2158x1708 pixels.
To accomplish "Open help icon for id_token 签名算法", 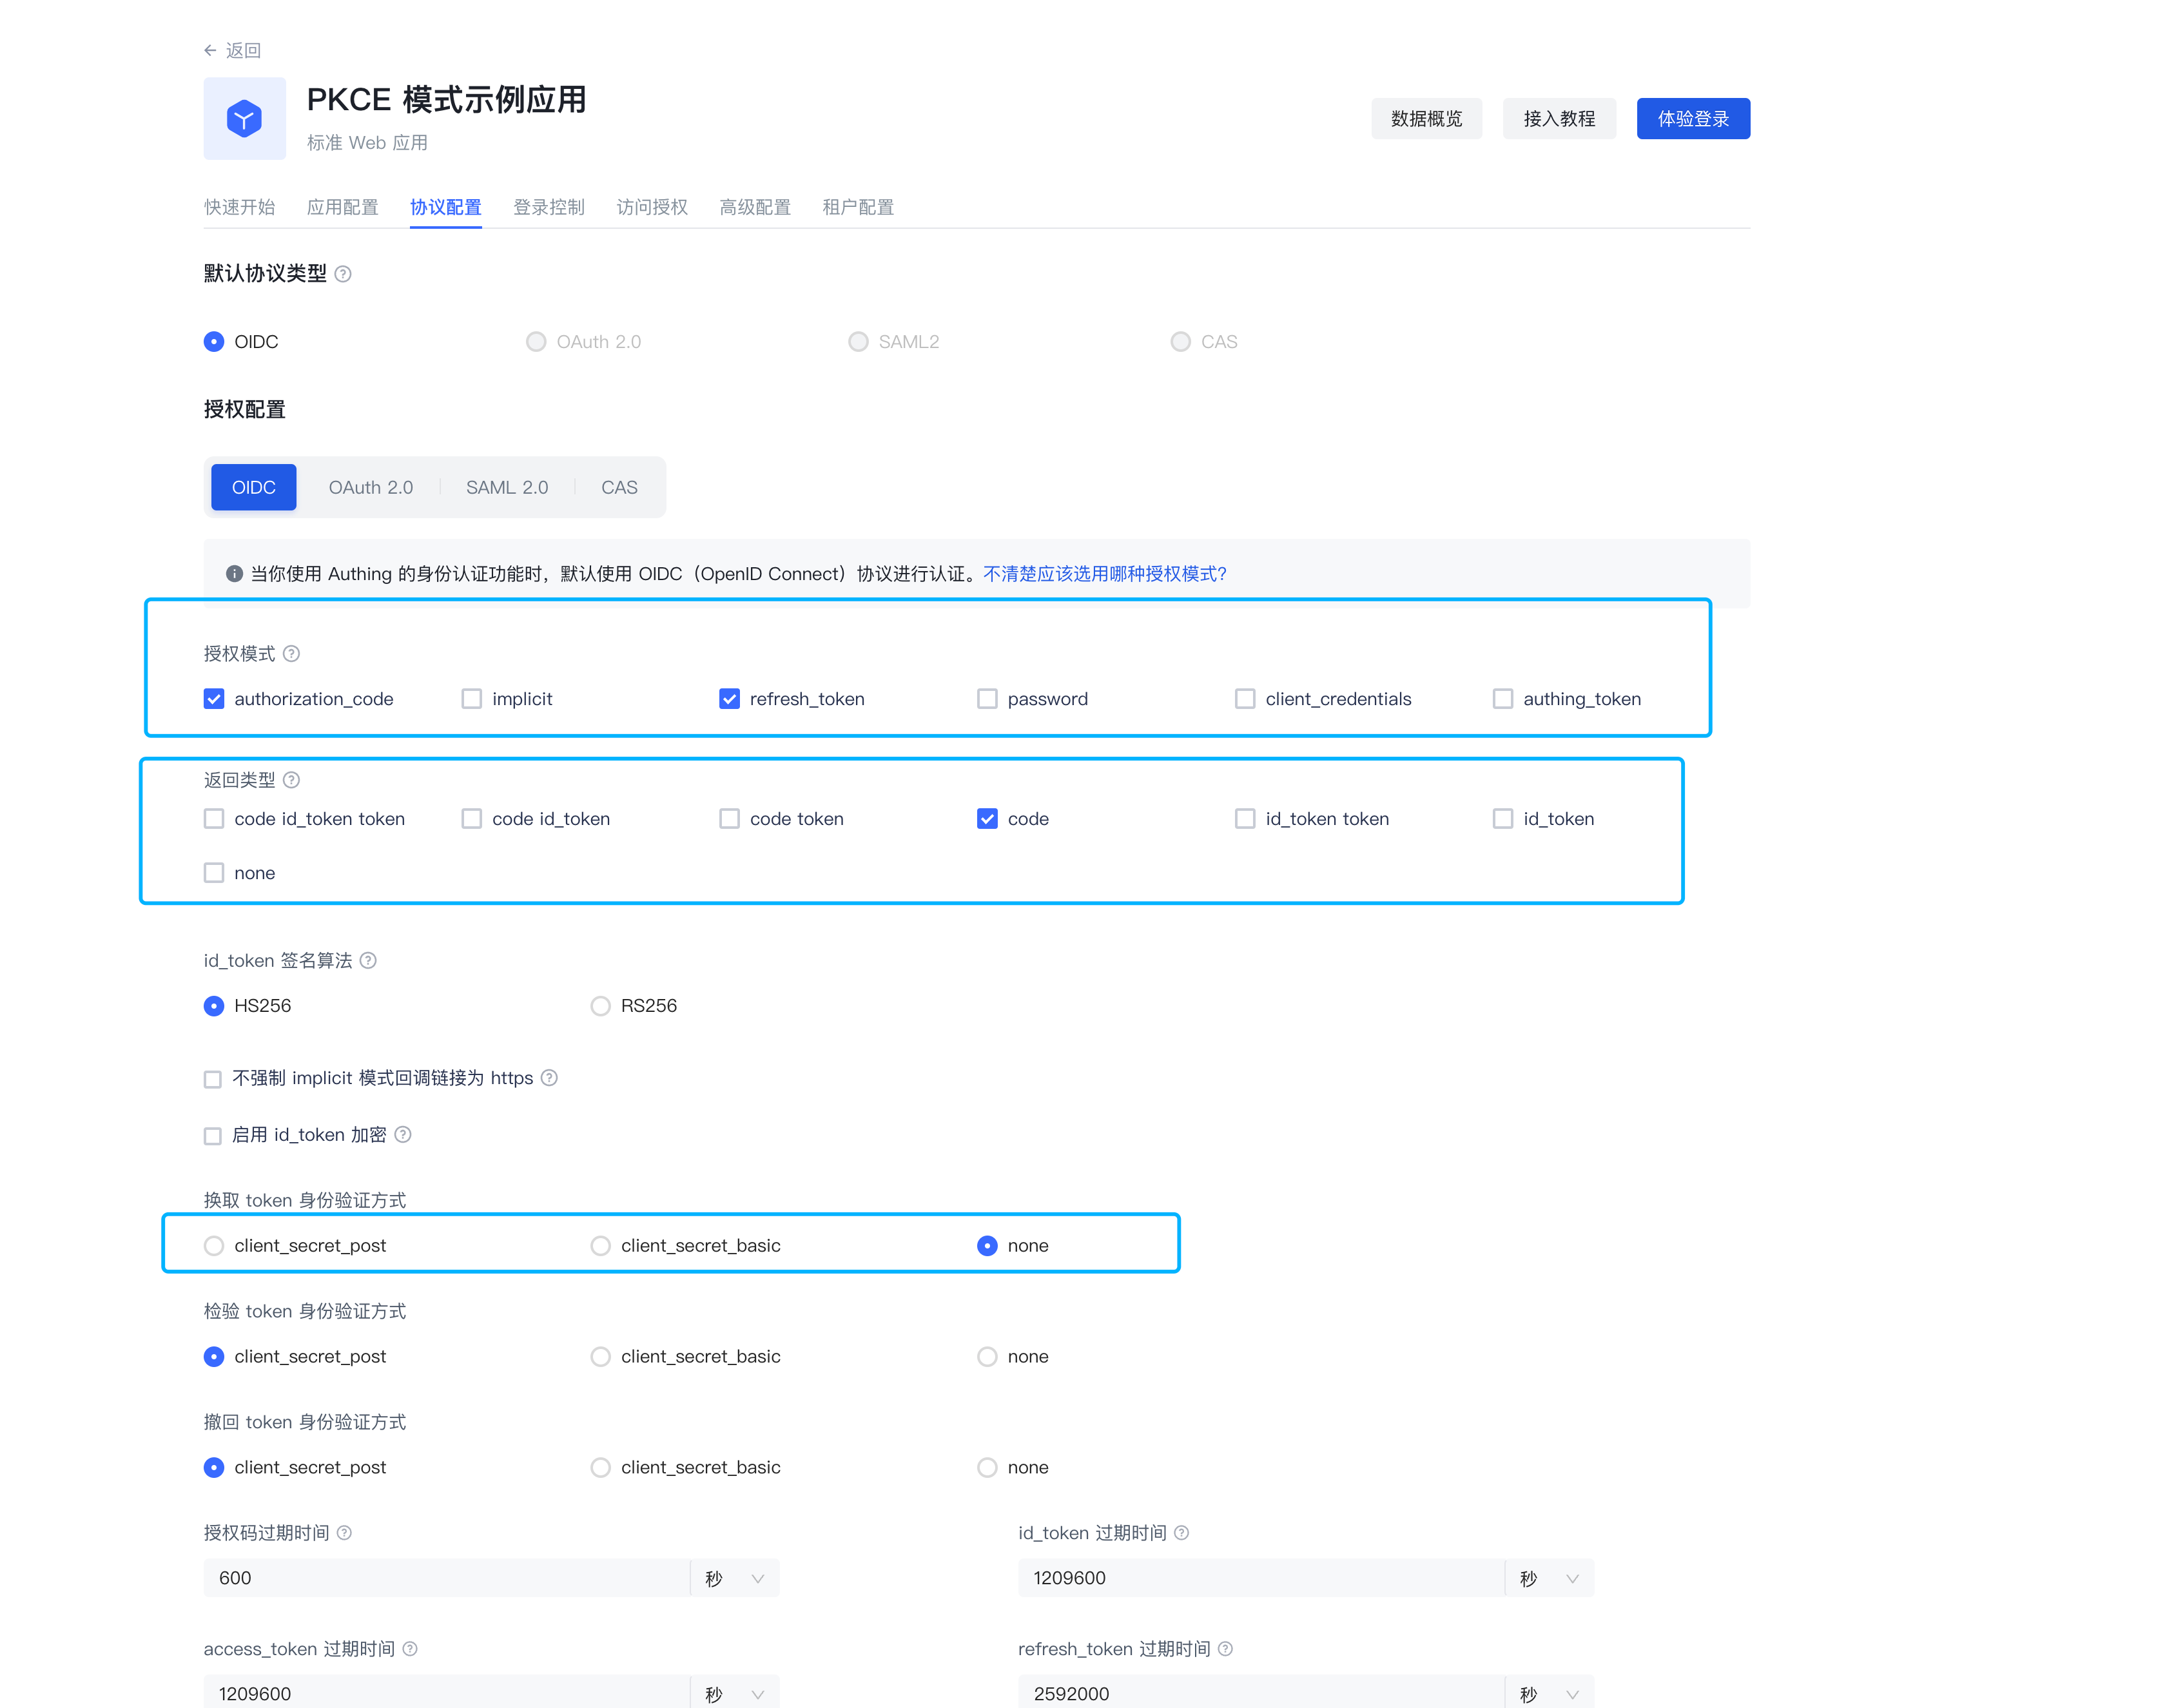I will (368, 960).
